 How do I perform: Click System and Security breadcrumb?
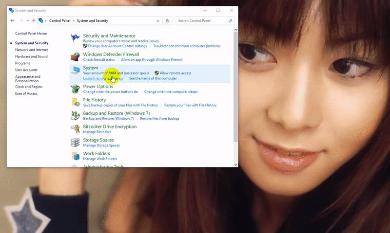tap(92, 20)
